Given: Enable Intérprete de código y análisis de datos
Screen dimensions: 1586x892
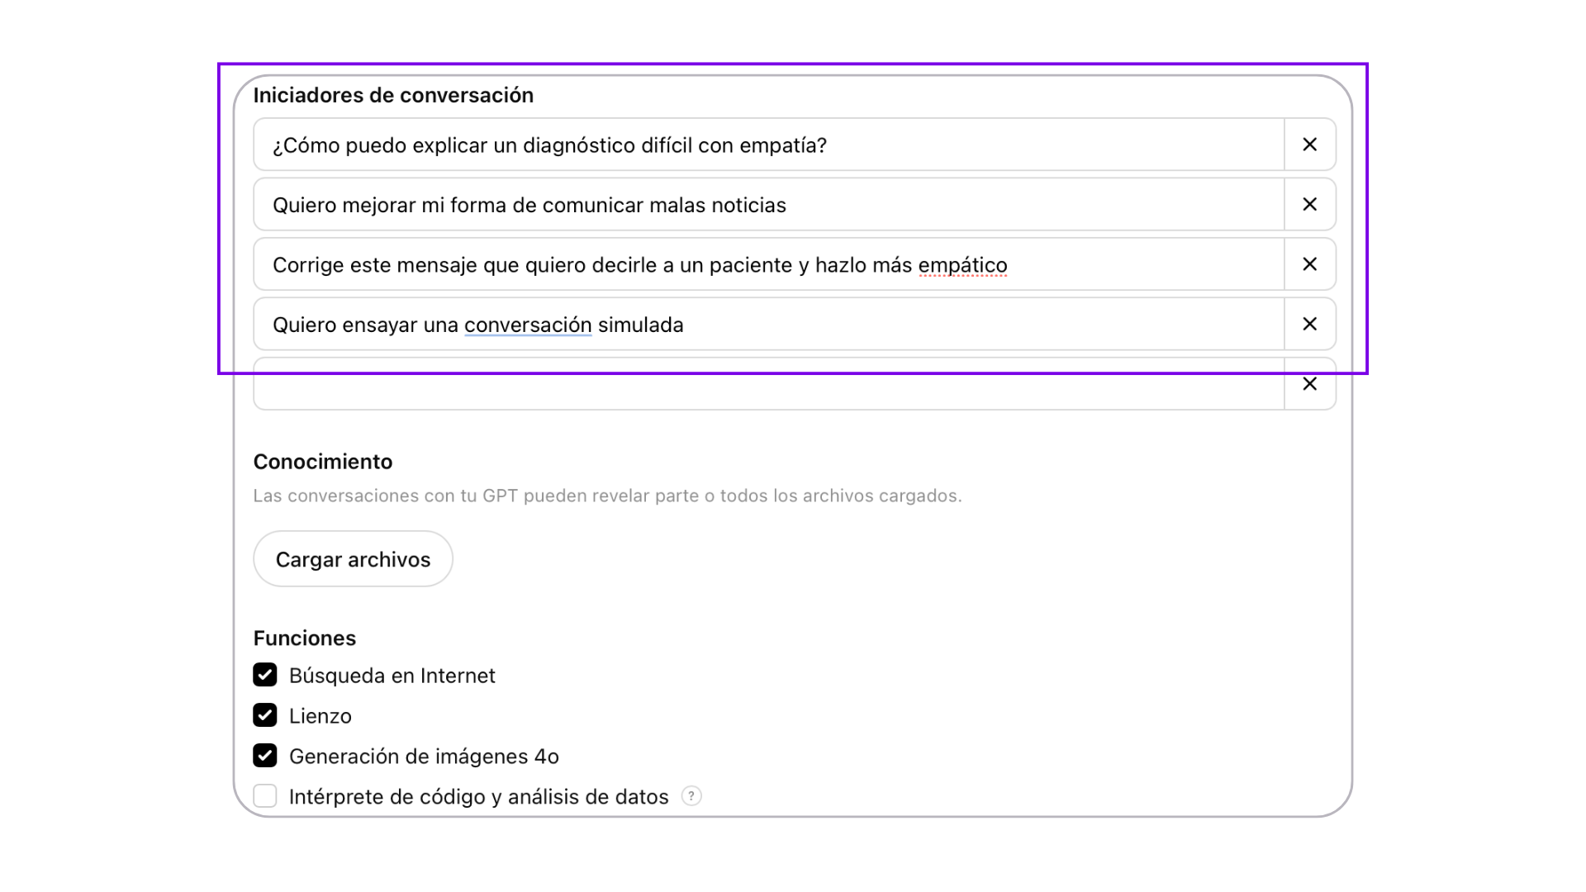Looking at the screenshot, I should (265, 796).
